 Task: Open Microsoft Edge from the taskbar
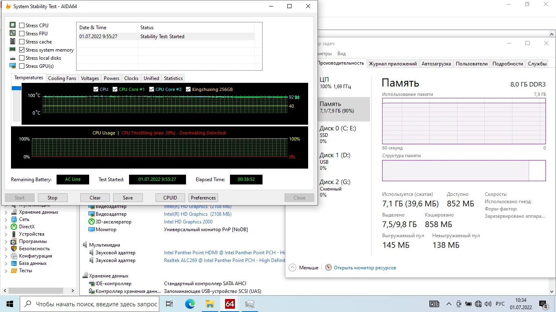[190, 304]
